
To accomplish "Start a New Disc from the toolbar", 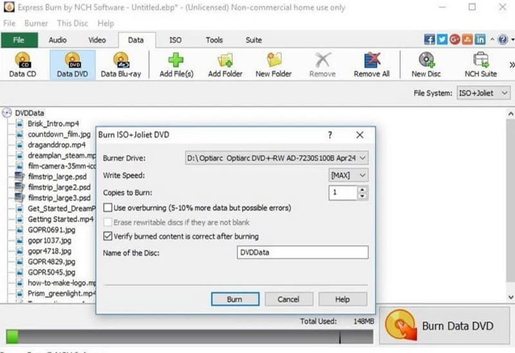I will tap(427, 60).
